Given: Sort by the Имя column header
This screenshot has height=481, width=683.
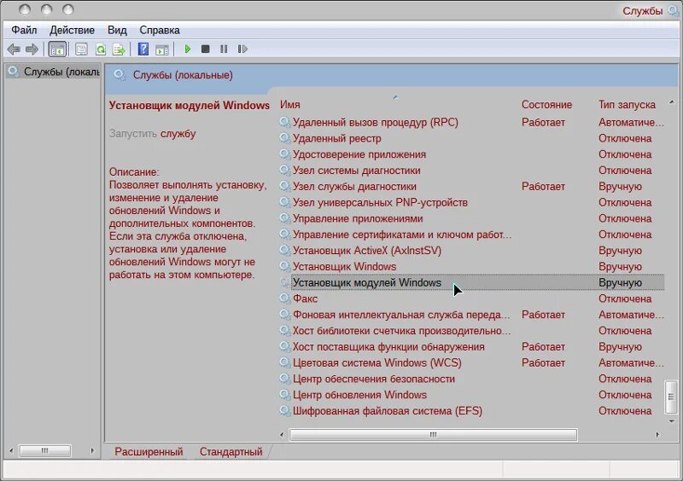Looking at the screenshot, I should [x=289, y=105].
